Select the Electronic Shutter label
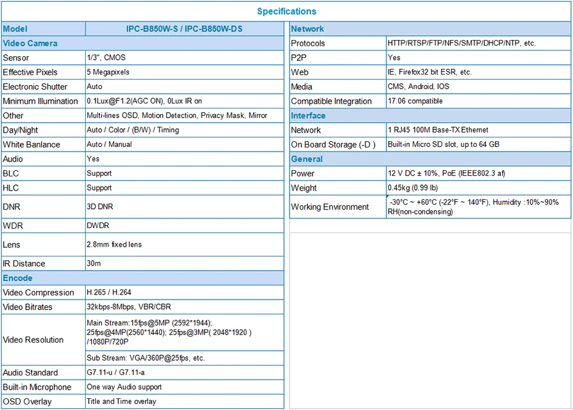 pyautogui.click(x=35, y=87)
